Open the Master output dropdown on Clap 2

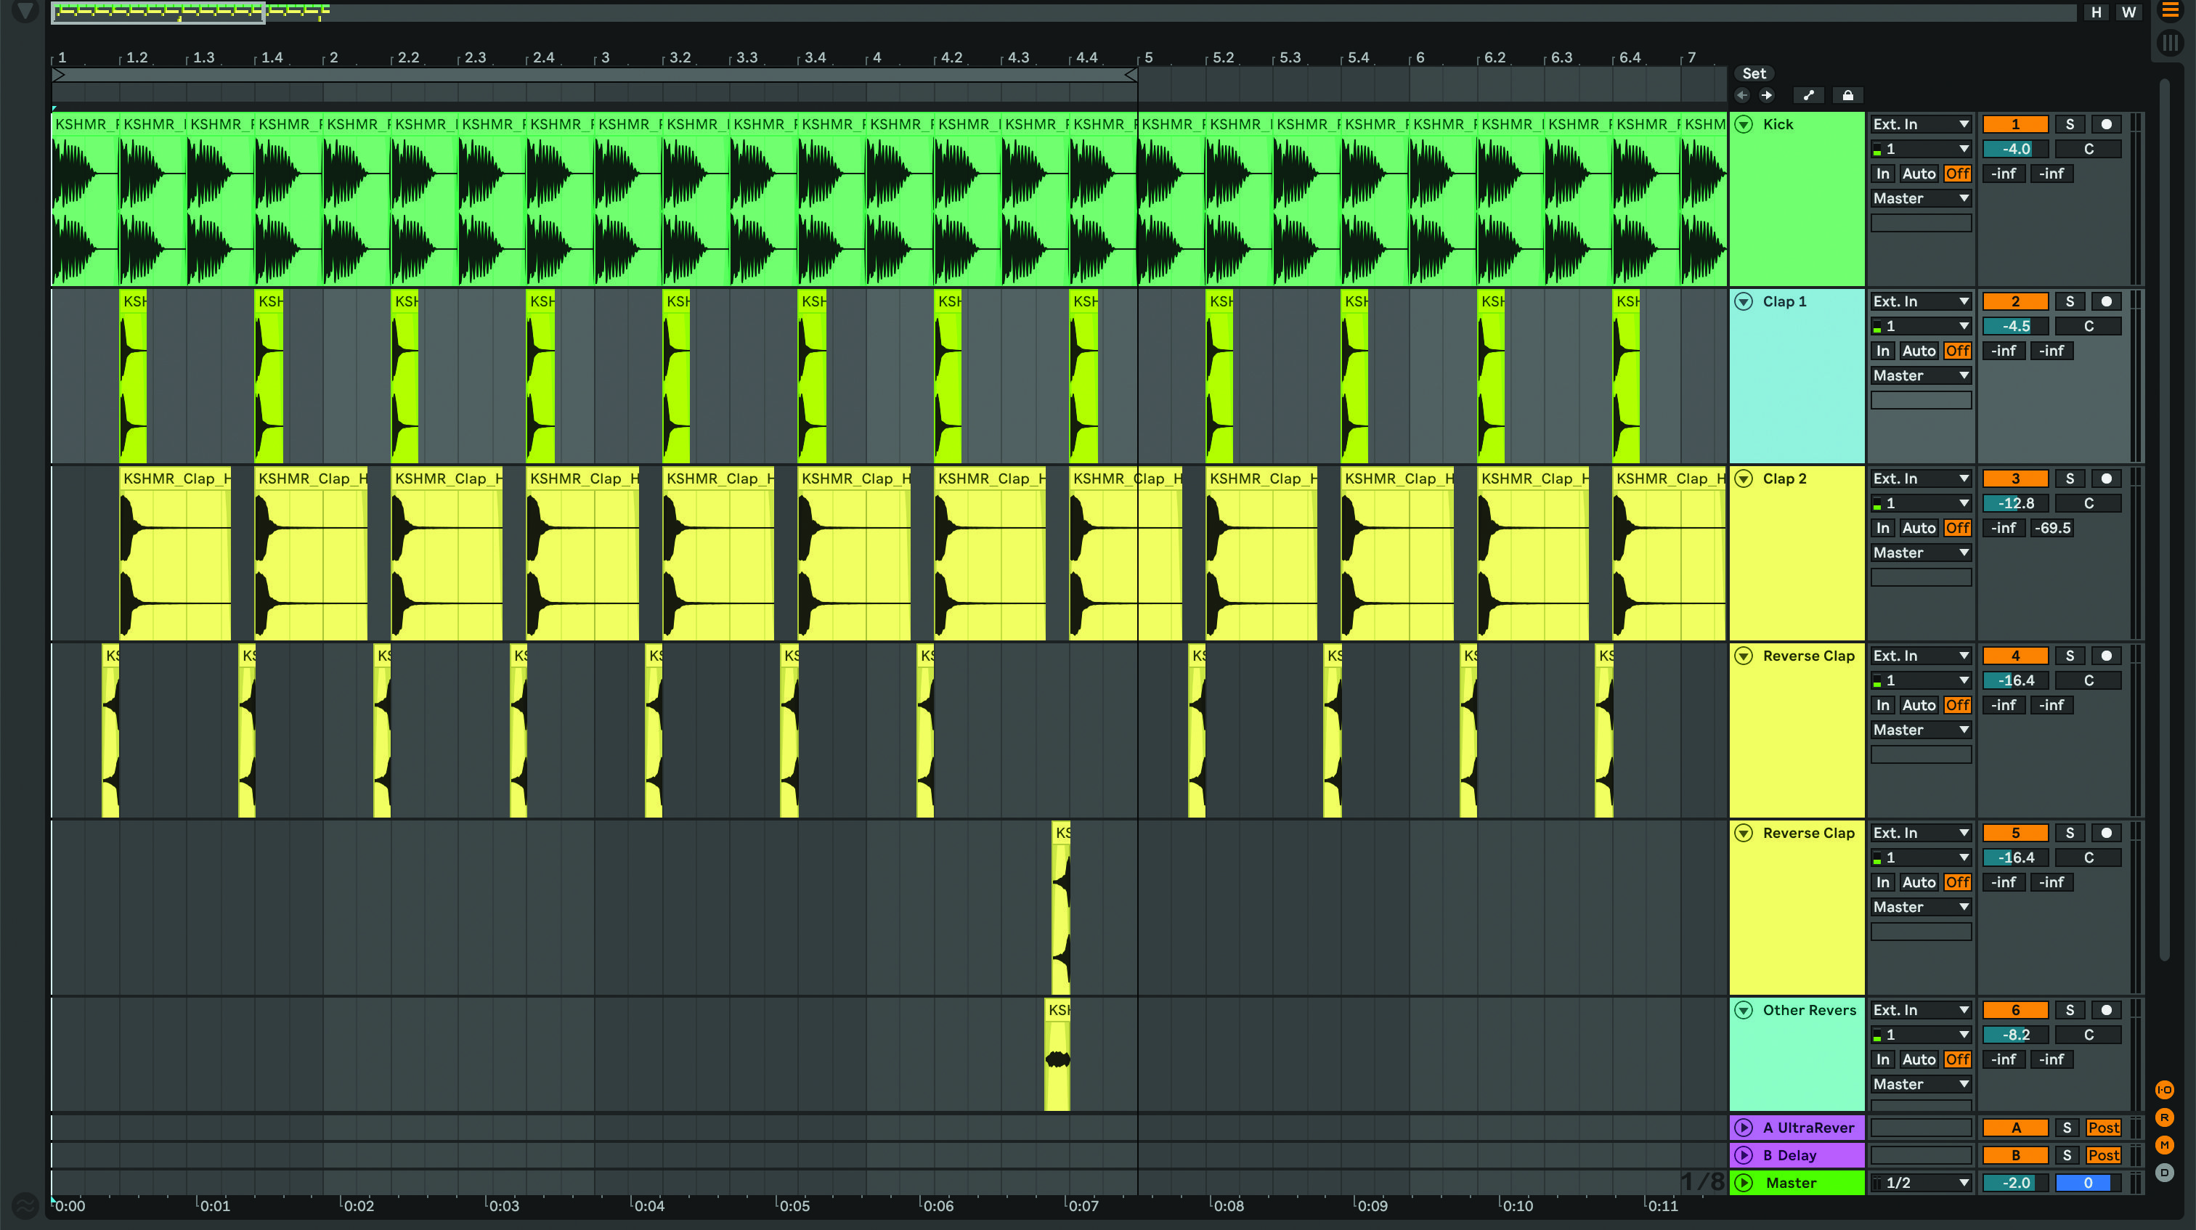[x=1920, y=553]
